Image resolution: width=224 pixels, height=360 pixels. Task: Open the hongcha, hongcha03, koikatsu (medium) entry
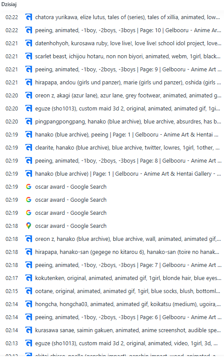128,304
